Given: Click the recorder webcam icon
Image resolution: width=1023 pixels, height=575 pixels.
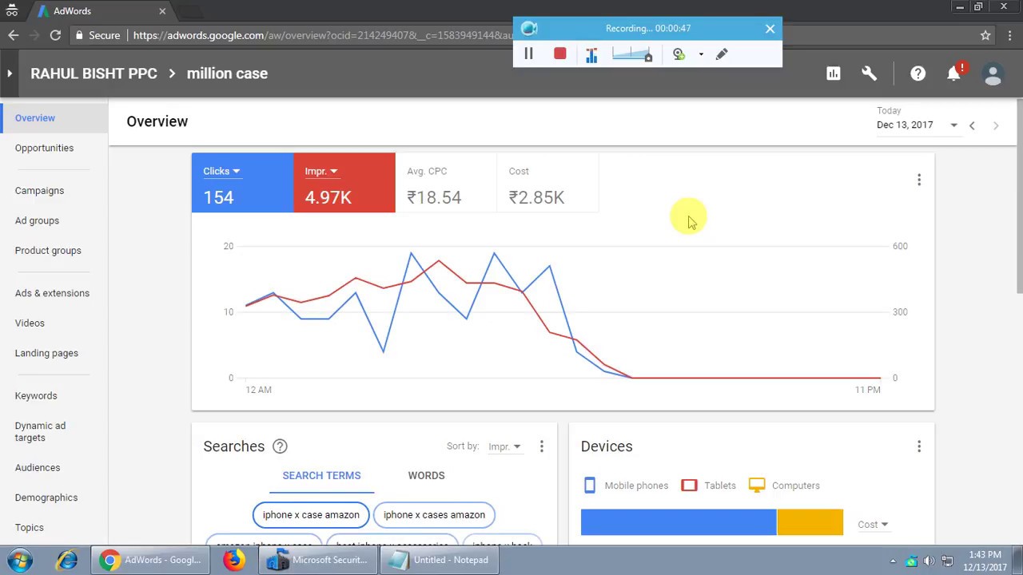Looking at the screenshot, I should tap(679, 54).
